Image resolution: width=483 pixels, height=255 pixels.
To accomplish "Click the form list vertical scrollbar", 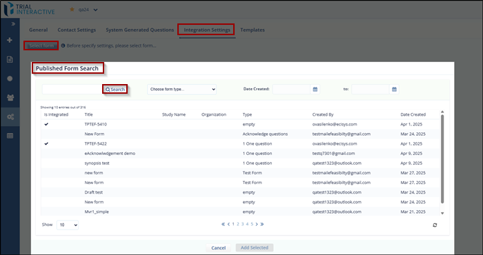I will click(442, 159).
